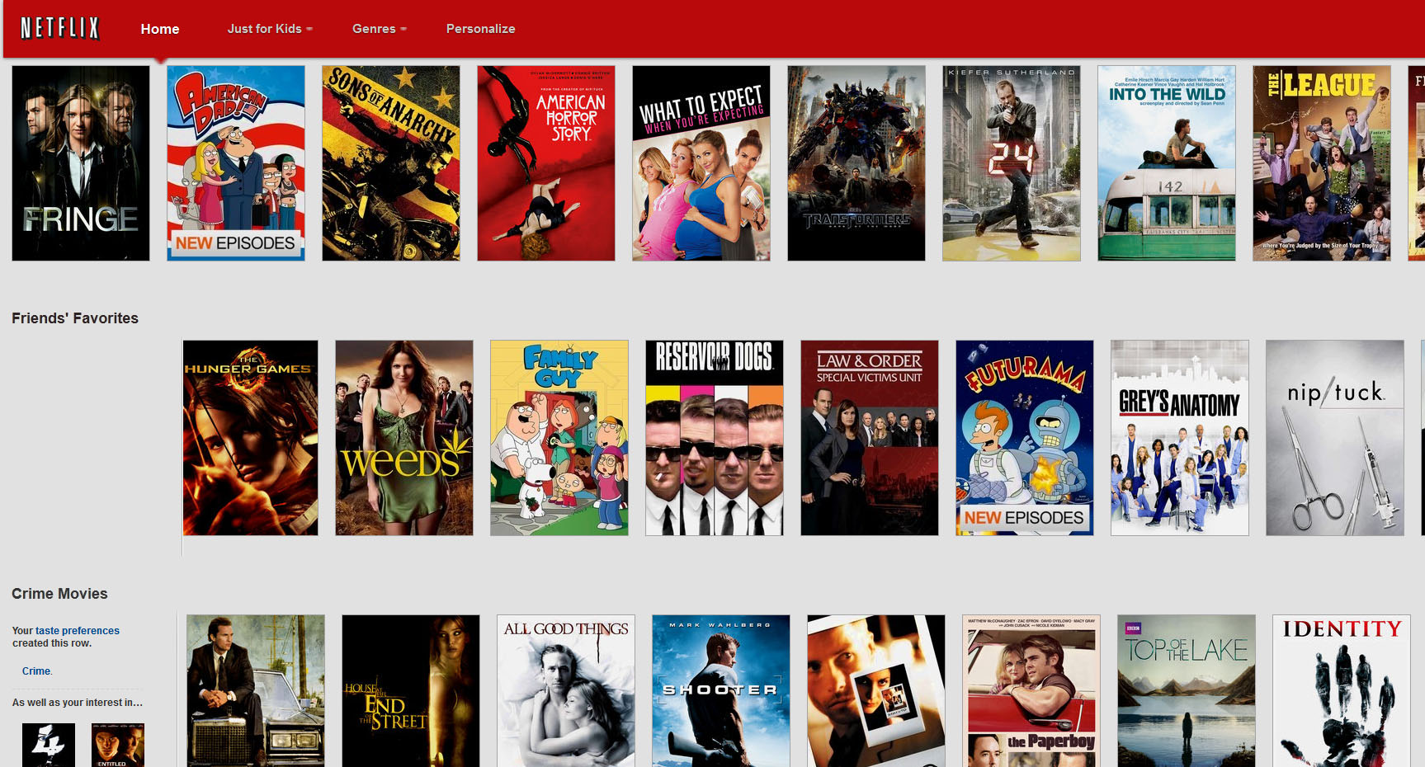Open the Top of the Lake poster

pyautogui.click(x=1187, y=691)
